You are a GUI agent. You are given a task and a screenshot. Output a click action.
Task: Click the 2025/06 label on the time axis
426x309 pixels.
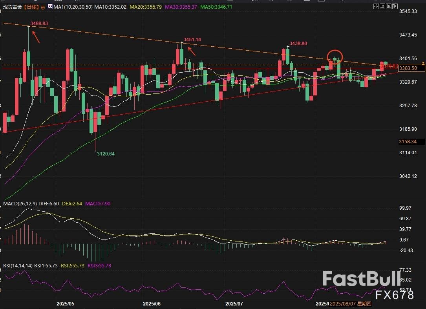coord(152,304)
